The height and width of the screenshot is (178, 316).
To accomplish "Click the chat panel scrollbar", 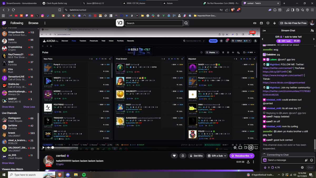I will pyautogui.click(x=315, y=144).
